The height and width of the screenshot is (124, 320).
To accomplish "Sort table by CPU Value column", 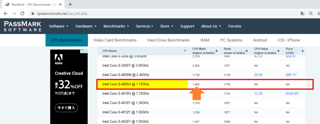I will click(x=266, y=51).
